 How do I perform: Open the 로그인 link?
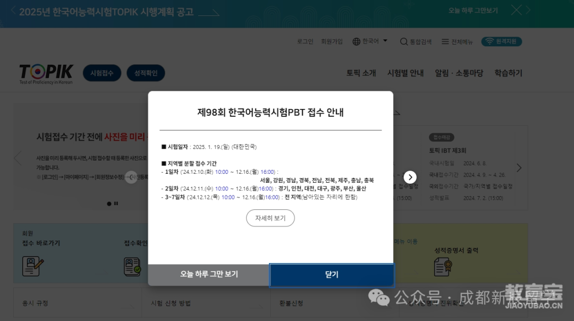tap(305, 41)
